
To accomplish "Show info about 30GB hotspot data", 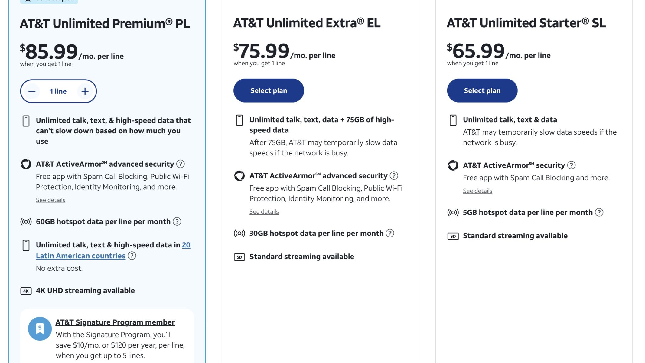I will point(390,233).
